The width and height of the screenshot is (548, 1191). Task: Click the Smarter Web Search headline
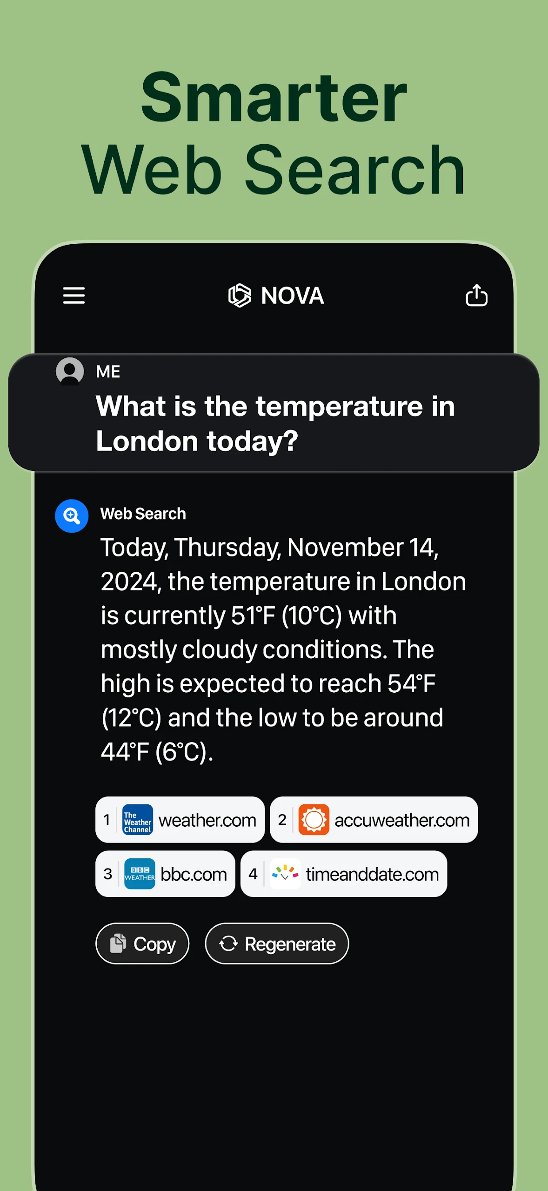(274, 134)
